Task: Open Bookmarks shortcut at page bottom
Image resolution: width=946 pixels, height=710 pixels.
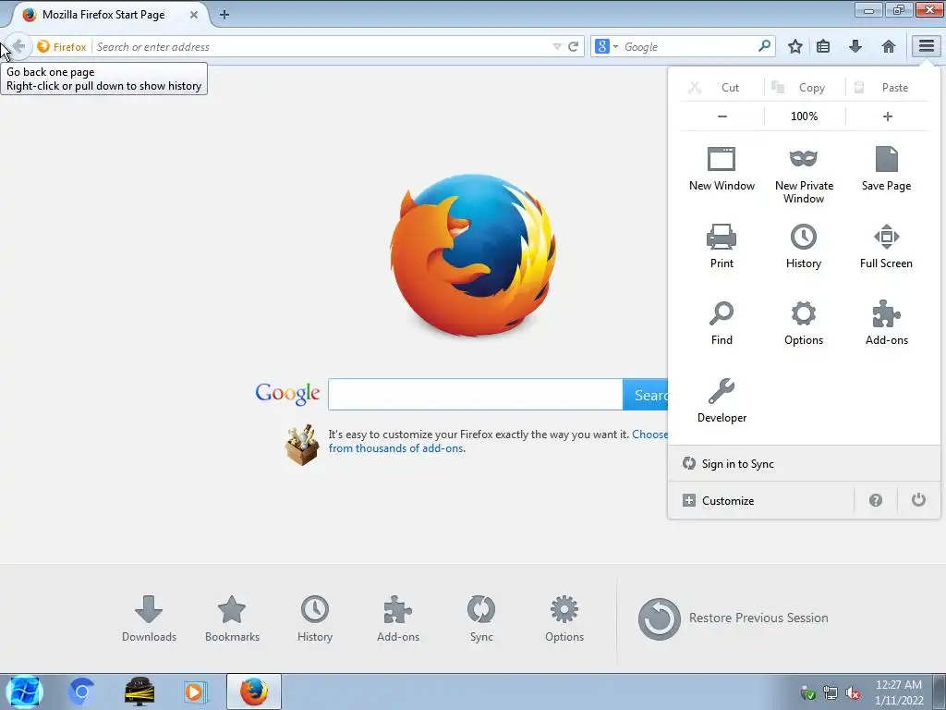Action: coord(232,618)
